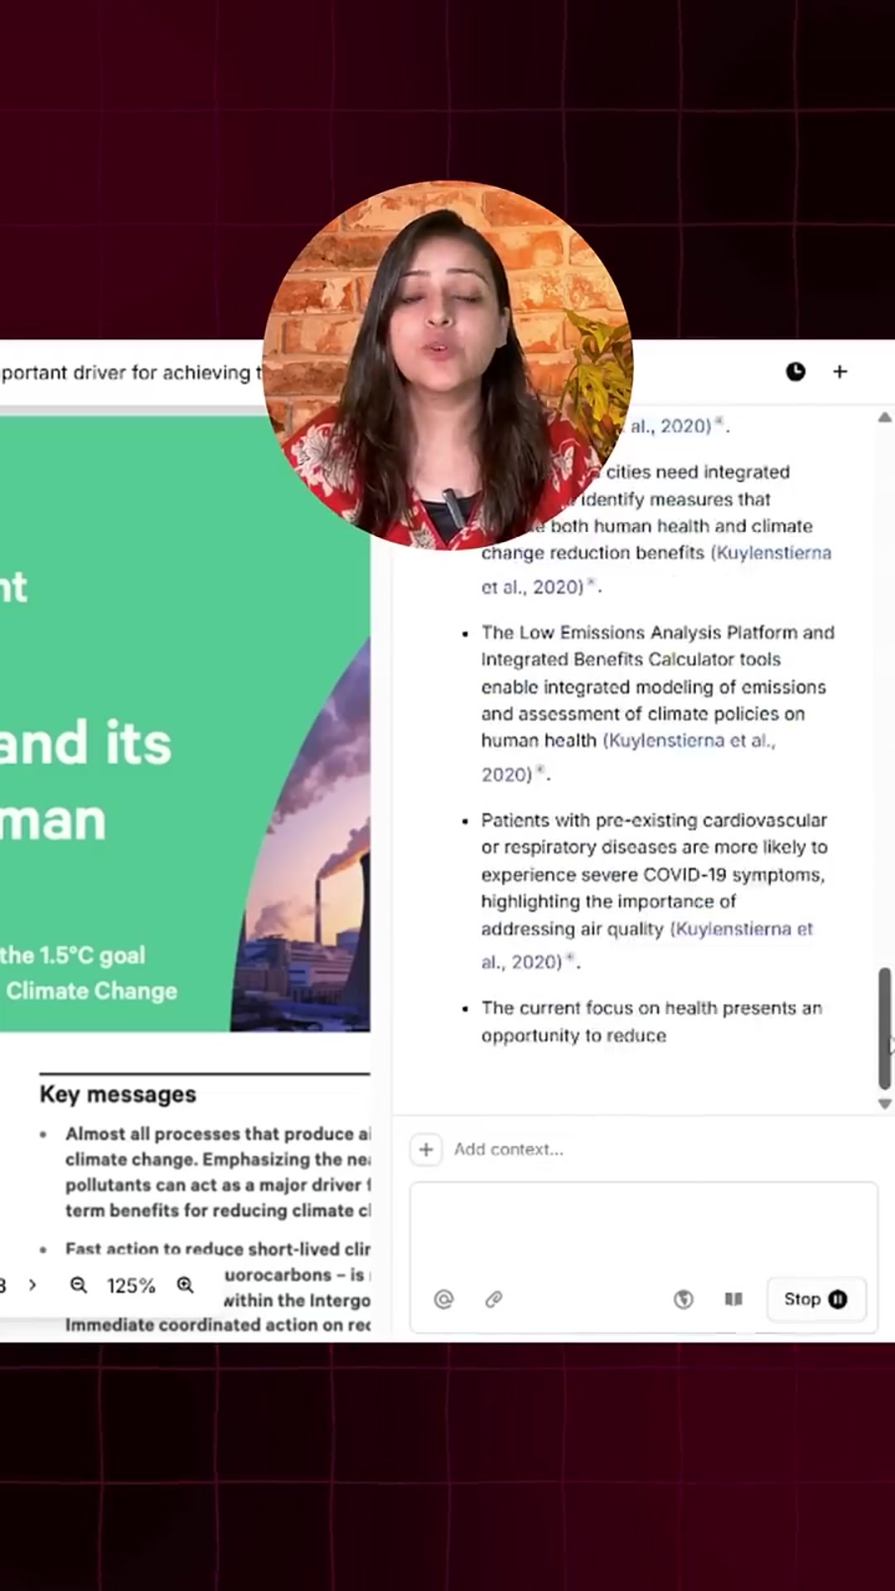Open Kuylenstierna citation after reduction benefits
This screenshot has width=895, height=1591.
click(x=771, y=553)
